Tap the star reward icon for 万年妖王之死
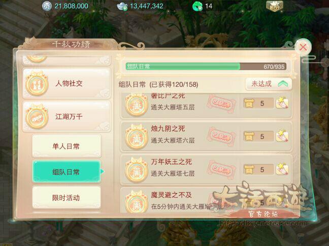 coord(282,169)
